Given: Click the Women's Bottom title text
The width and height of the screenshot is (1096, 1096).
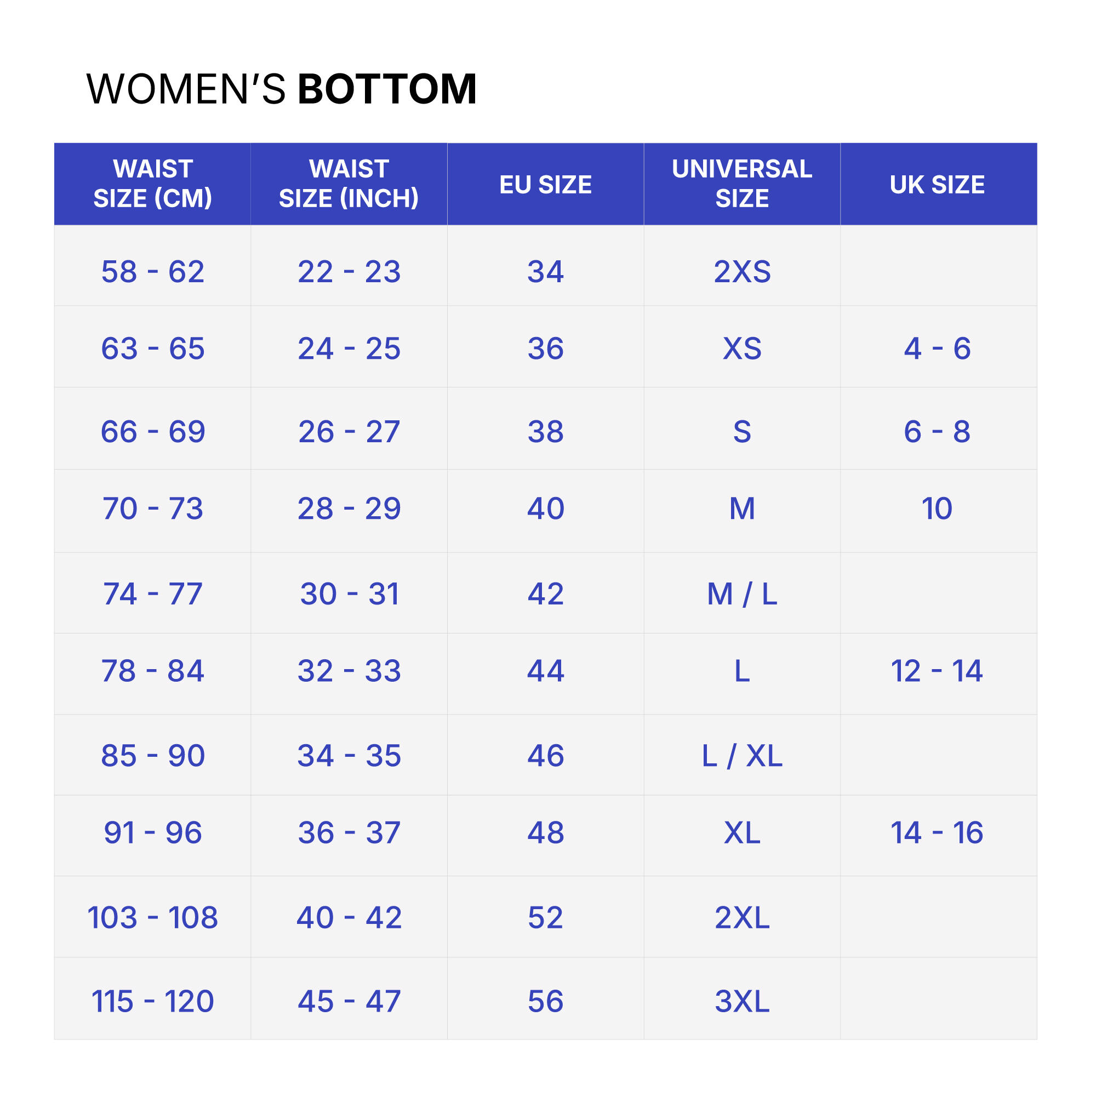Looking at the screenshot, I should pyautogui.click(x=281, y=89).
